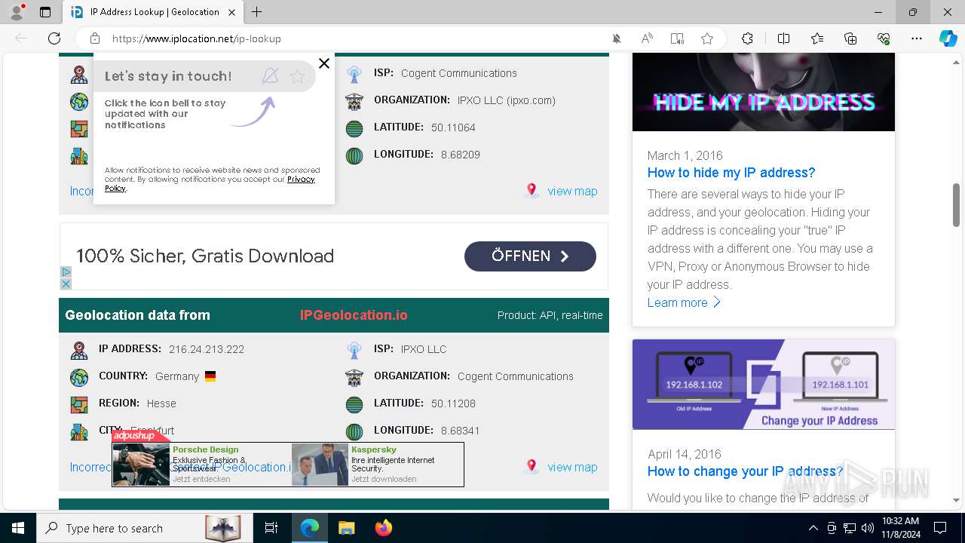965x543 pixels.
Task: Close the IP Address Lookup tab
Action: (x=231, y=12)
